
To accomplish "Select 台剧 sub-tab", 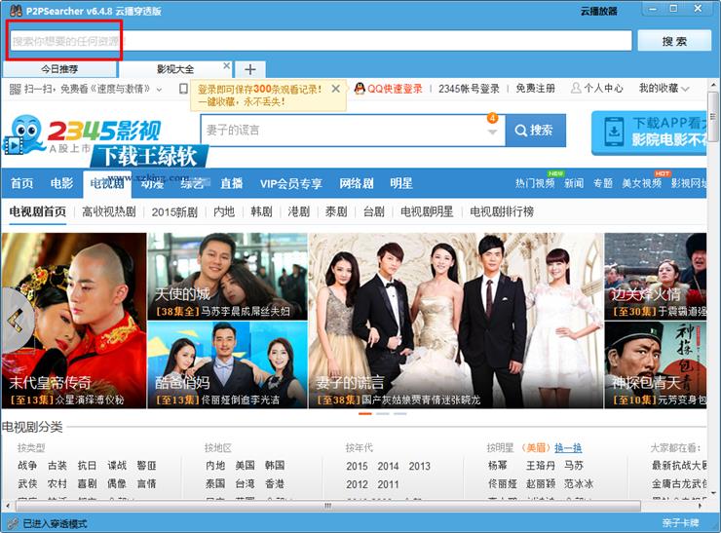I will (x=373, y=212).
